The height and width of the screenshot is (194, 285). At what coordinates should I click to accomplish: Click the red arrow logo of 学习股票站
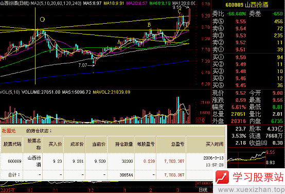point(222,177)
